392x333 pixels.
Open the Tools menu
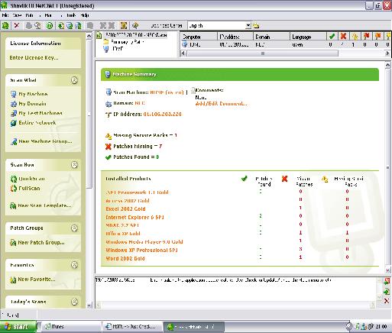coord(71,15)
